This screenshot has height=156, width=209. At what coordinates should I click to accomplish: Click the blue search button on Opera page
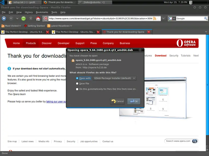click(195, 141)
